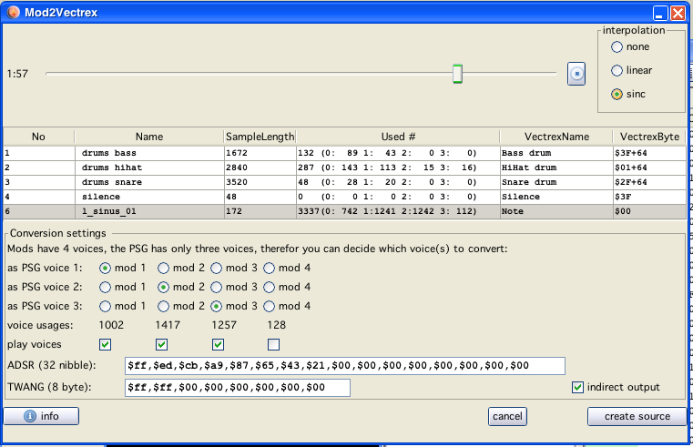Choose linear interpolation
Screen dimensions: 693x447
[x=617, y=70]
